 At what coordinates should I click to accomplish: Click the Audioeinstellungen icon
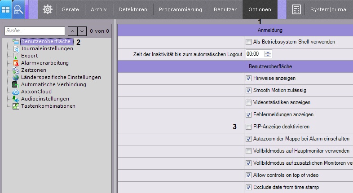[16, 99]
